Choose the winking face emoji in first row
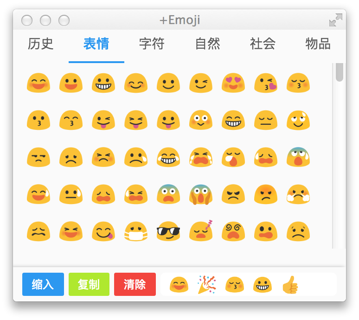This screenshot has height=320, width=359. pos(201,83)
